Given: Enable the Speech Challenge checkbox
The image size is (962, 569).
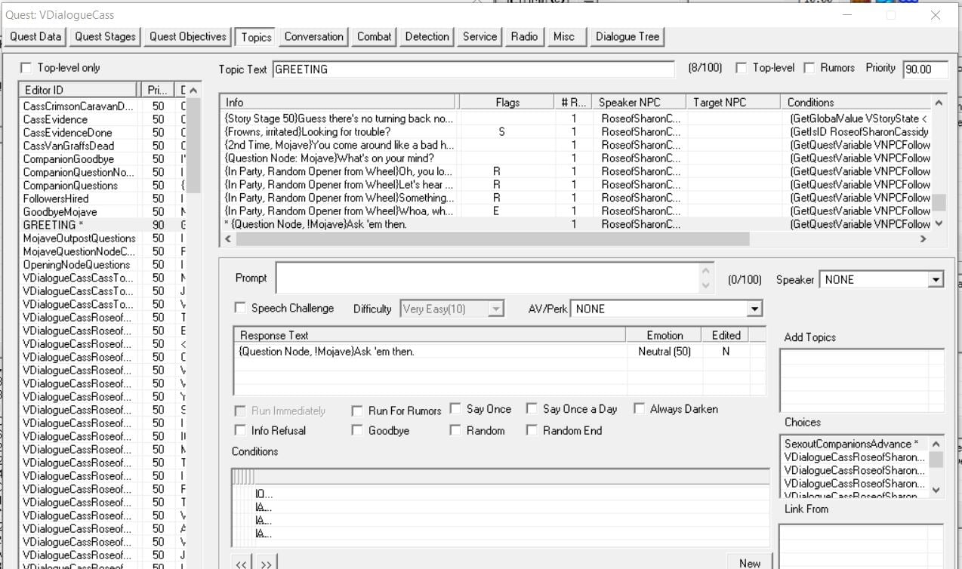Looking at the screenshot, I should click(x=240, y=308).
